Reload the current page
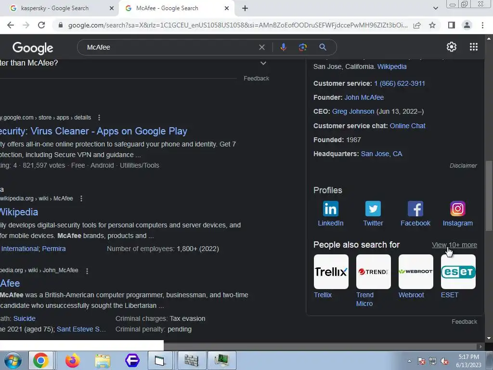The width and height of the screenshot is (493, 370). [x=41, y=25]
